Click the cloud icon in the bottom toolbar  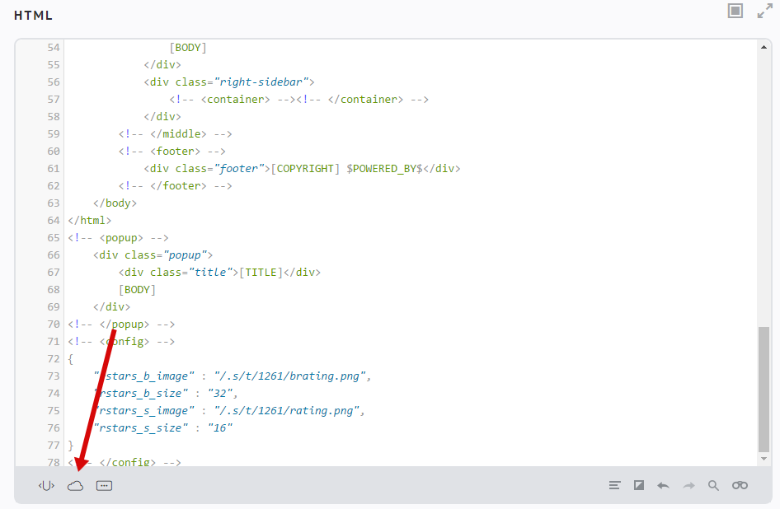76,486
